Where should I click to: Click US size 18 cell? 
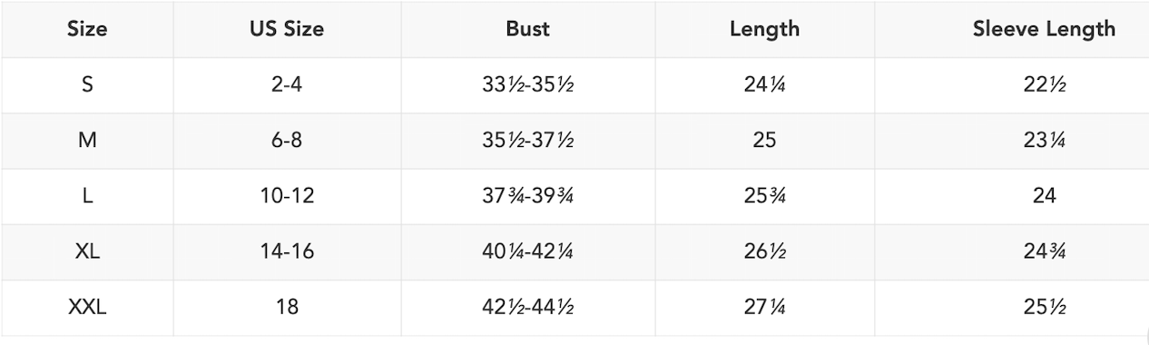pyautogui.click(x=287, y=308)
